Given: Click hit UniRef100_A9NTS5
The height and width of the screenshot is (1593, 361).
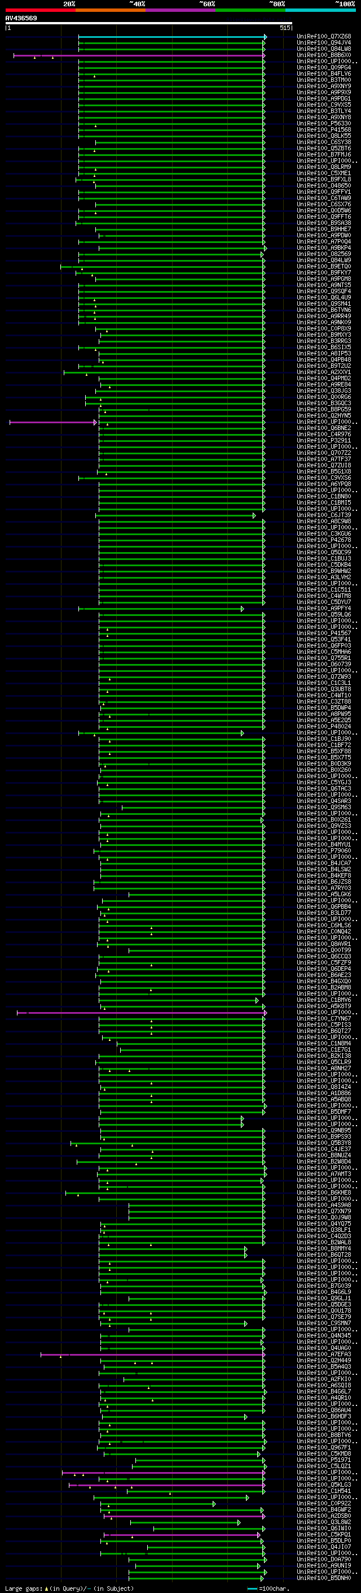Looking at the screenshot, I should pos(324,285).
